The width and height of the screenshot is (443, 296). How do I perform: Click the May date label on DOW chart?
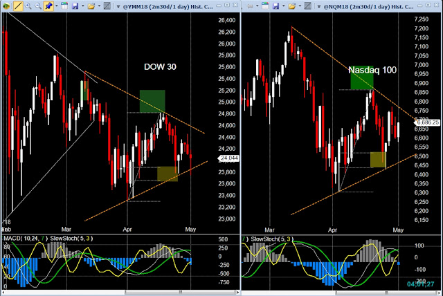(x=190, y=229)
